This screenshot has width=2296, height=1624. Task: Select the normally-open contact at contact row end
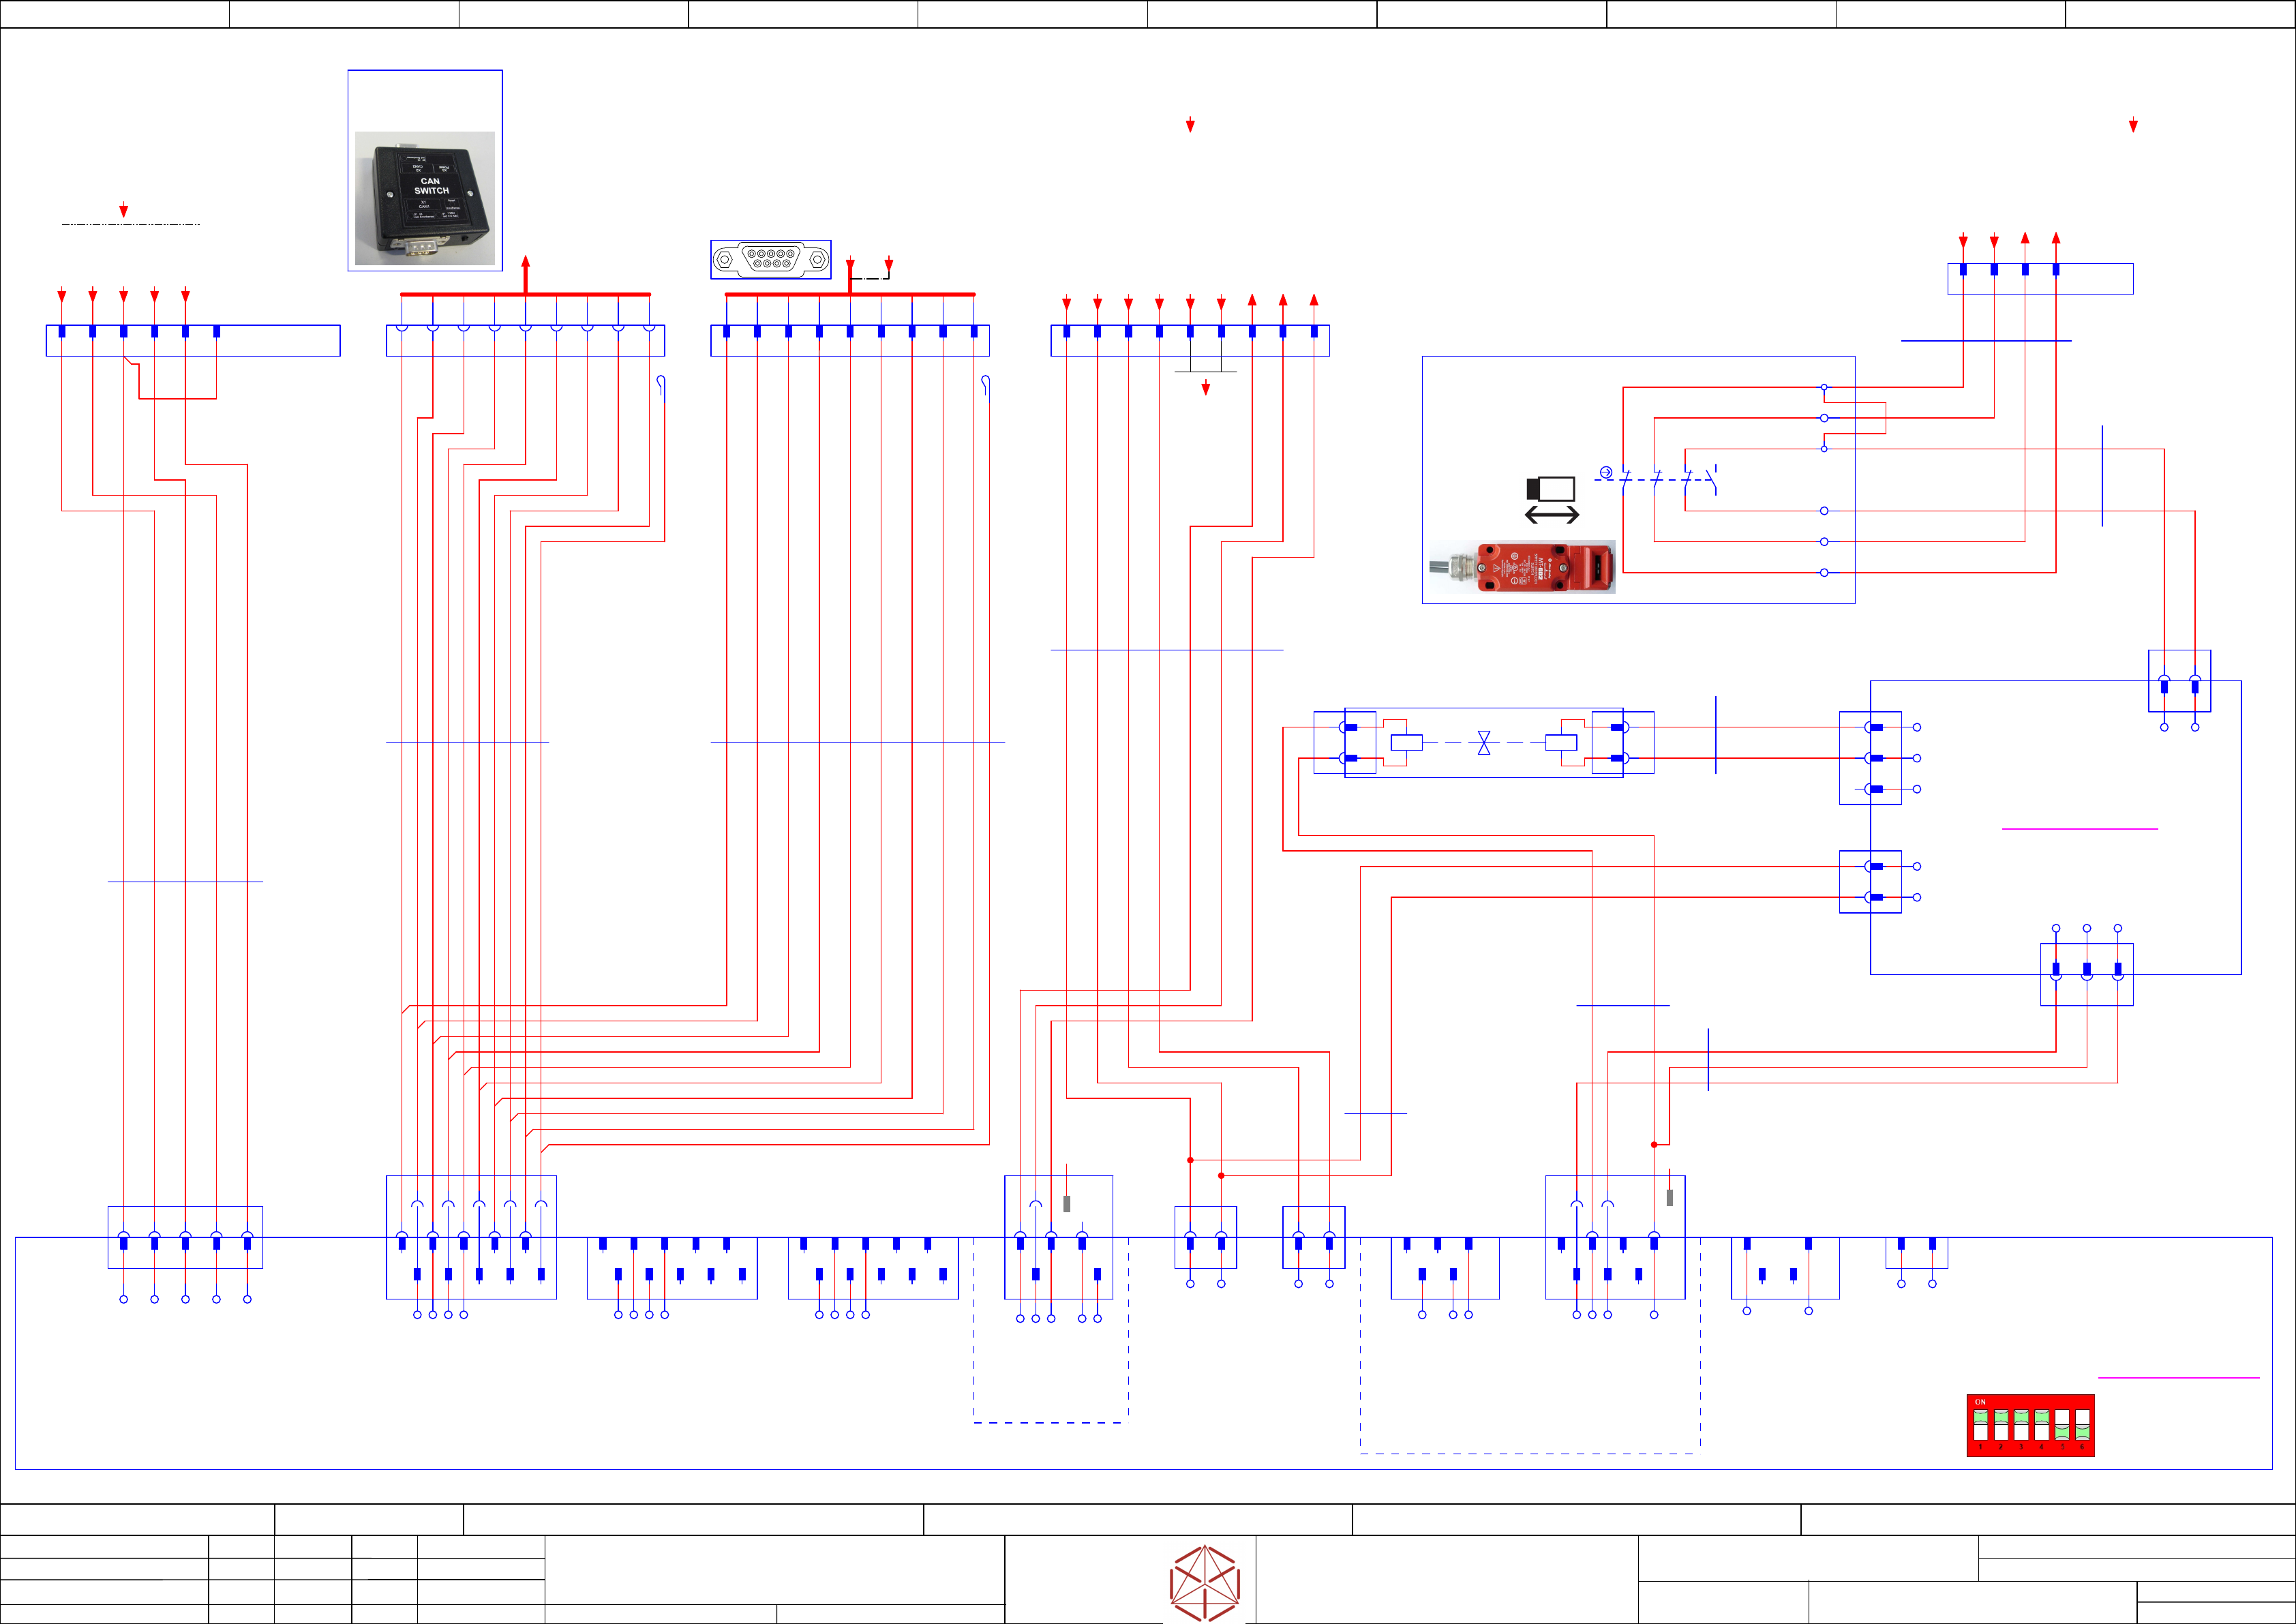[1711, 479]
